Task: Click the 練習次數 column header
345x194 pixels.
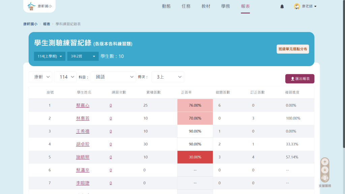Action: (x=119, y=92)
